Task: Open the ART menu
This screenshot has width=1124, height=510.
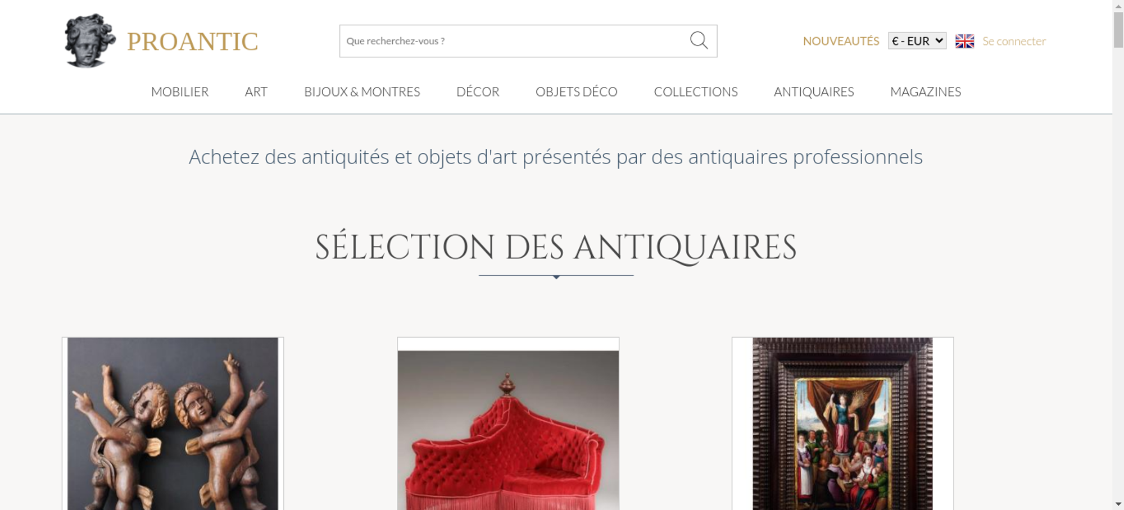Action: 256,92
